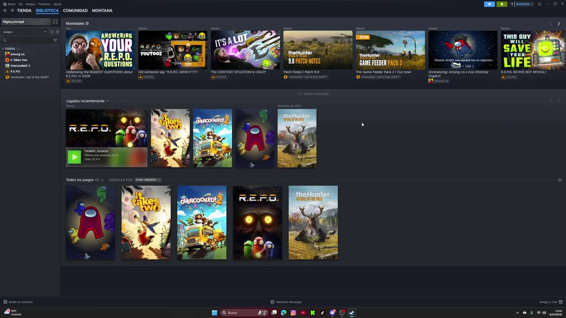
Task: Switch to the COMUNIDAD tab
Action: click(x=75, y=10)
